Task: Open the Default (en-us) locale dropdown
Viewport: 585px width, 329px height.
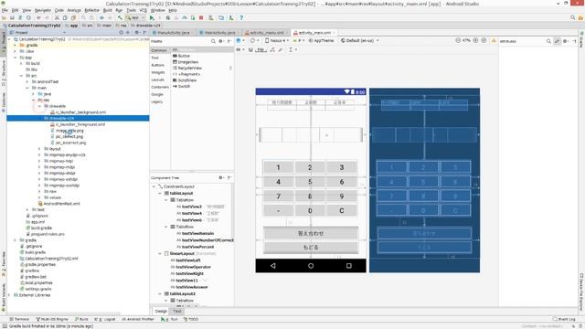Action: [359, 40]
